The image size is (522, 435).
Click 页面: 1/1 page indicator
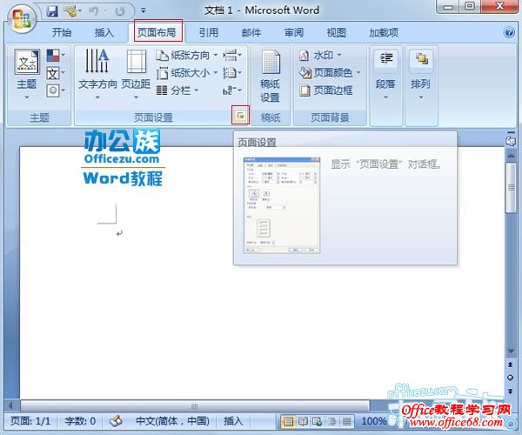(x=30, y=421)
